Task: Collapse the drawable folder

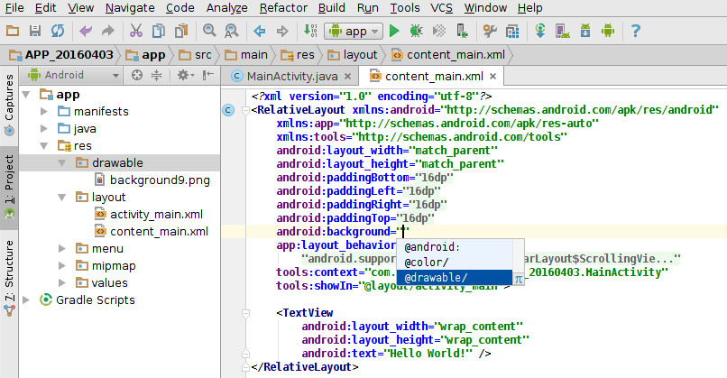Action: point(61,162)
